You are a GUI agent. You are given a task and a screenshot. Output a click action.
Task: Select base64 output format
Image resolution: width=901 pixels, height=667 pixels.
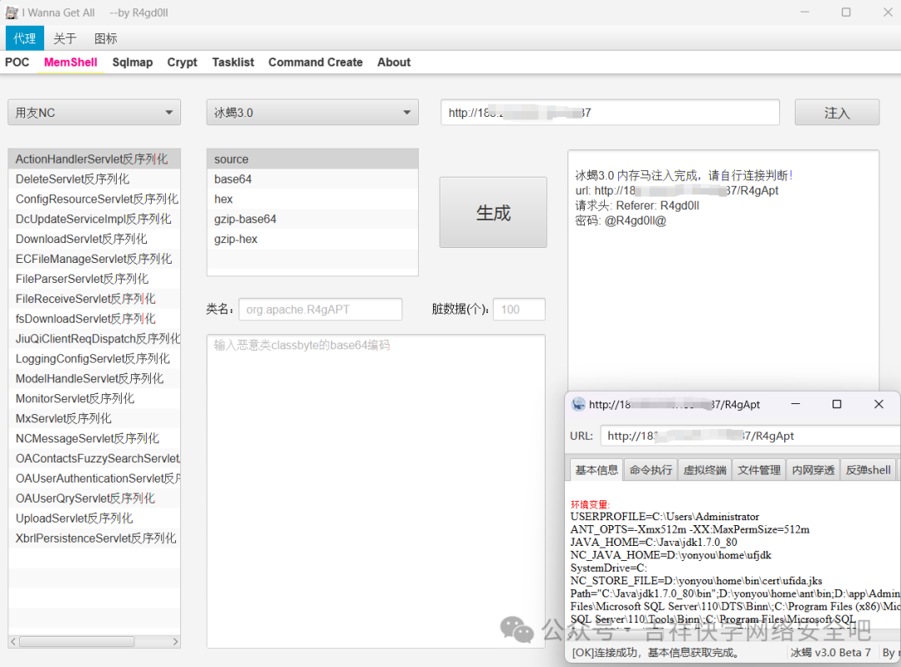(313, 179)
